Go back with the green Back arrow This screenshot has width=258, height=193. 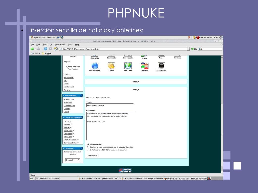point(32,49)
